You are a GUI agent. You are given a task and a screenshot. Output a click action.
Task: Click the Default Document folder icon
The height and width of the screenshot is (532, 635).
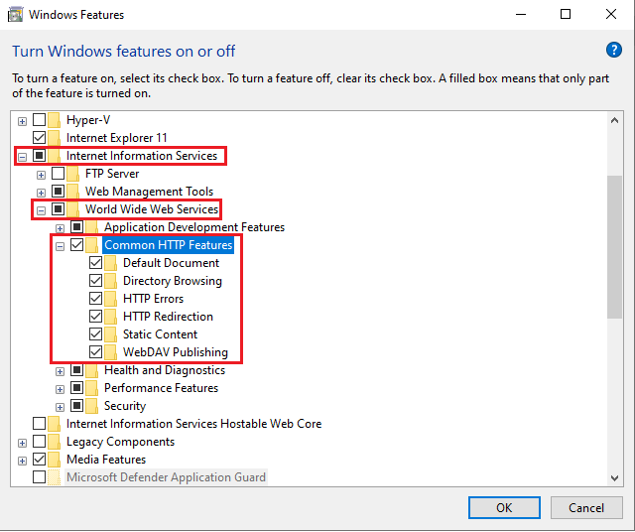click(x=110, y=263)
